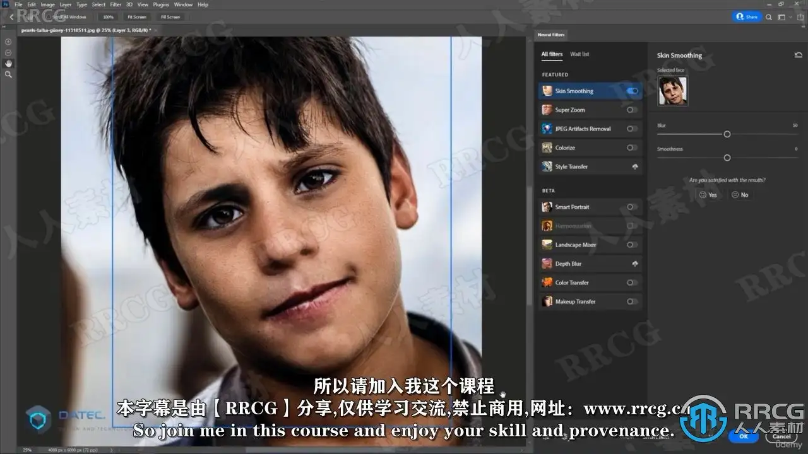808x454 pixels.
Task: Confirm Neural Filters with OK
Action: tap(744, 436)
